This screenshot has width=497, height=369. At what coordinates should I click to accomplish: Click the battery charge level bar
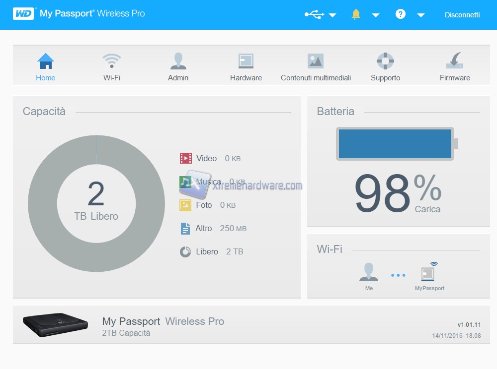click(x=395, y=144)
